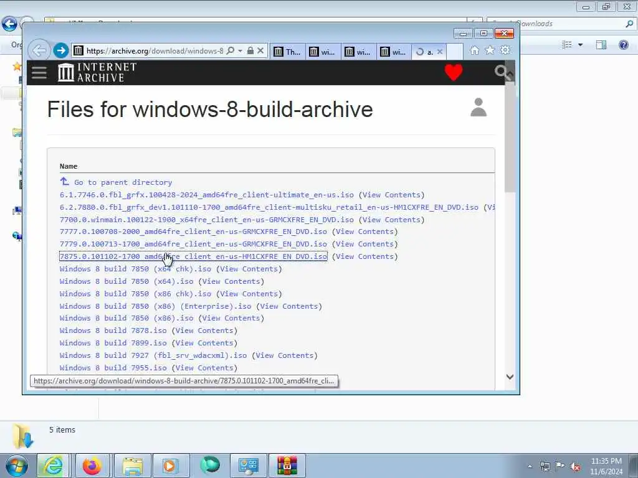Viewport: 638px width, 478px height.
Task: Click Show desktop button at taskbar end
Action: 634,466
